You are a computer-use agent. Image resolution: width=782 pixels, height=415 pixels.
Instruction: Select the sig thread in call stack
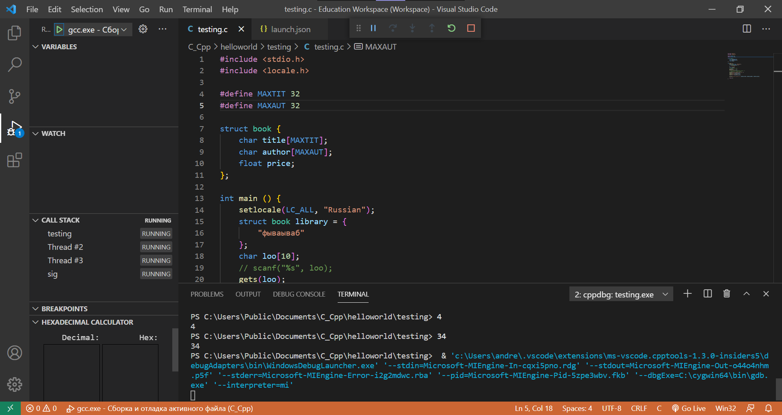click(x=104, y=274)
